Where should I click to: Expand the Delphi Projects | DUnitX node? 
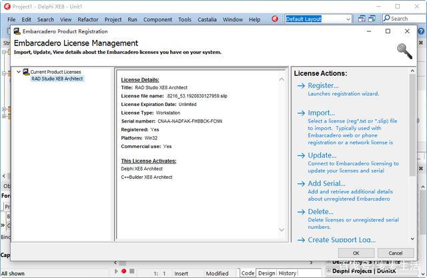click(329, 271)
